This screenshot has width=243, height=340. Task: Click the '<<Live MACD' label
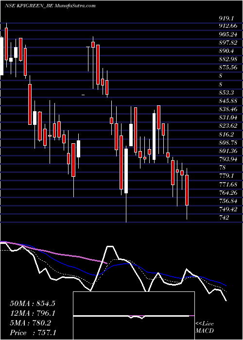pyautogui.click(x=205, y=327)
